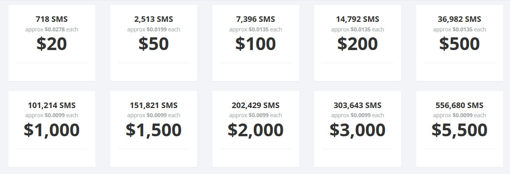Choose the $500 SMS bundle
Viewport: 510px width, 174px height.
[460, 43]
